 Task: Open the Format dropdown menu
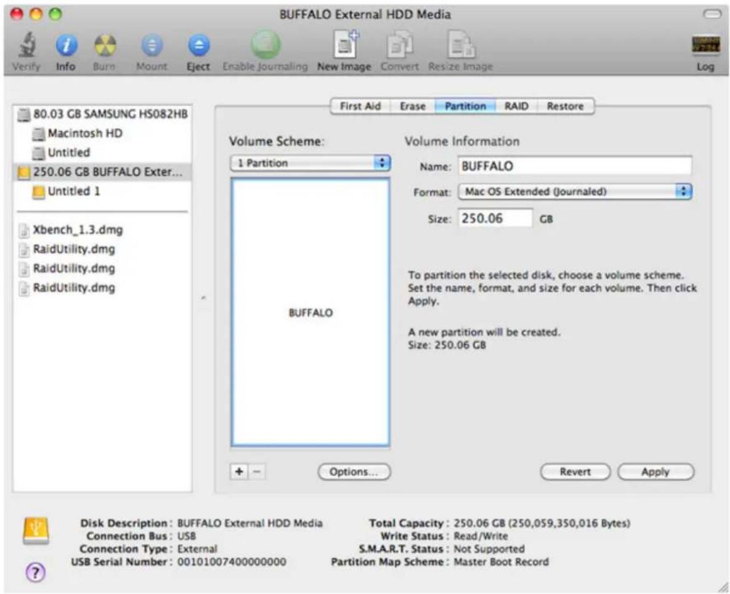tap(575, 191)
